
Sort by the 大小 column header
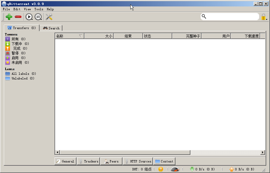tap(99, 36)
